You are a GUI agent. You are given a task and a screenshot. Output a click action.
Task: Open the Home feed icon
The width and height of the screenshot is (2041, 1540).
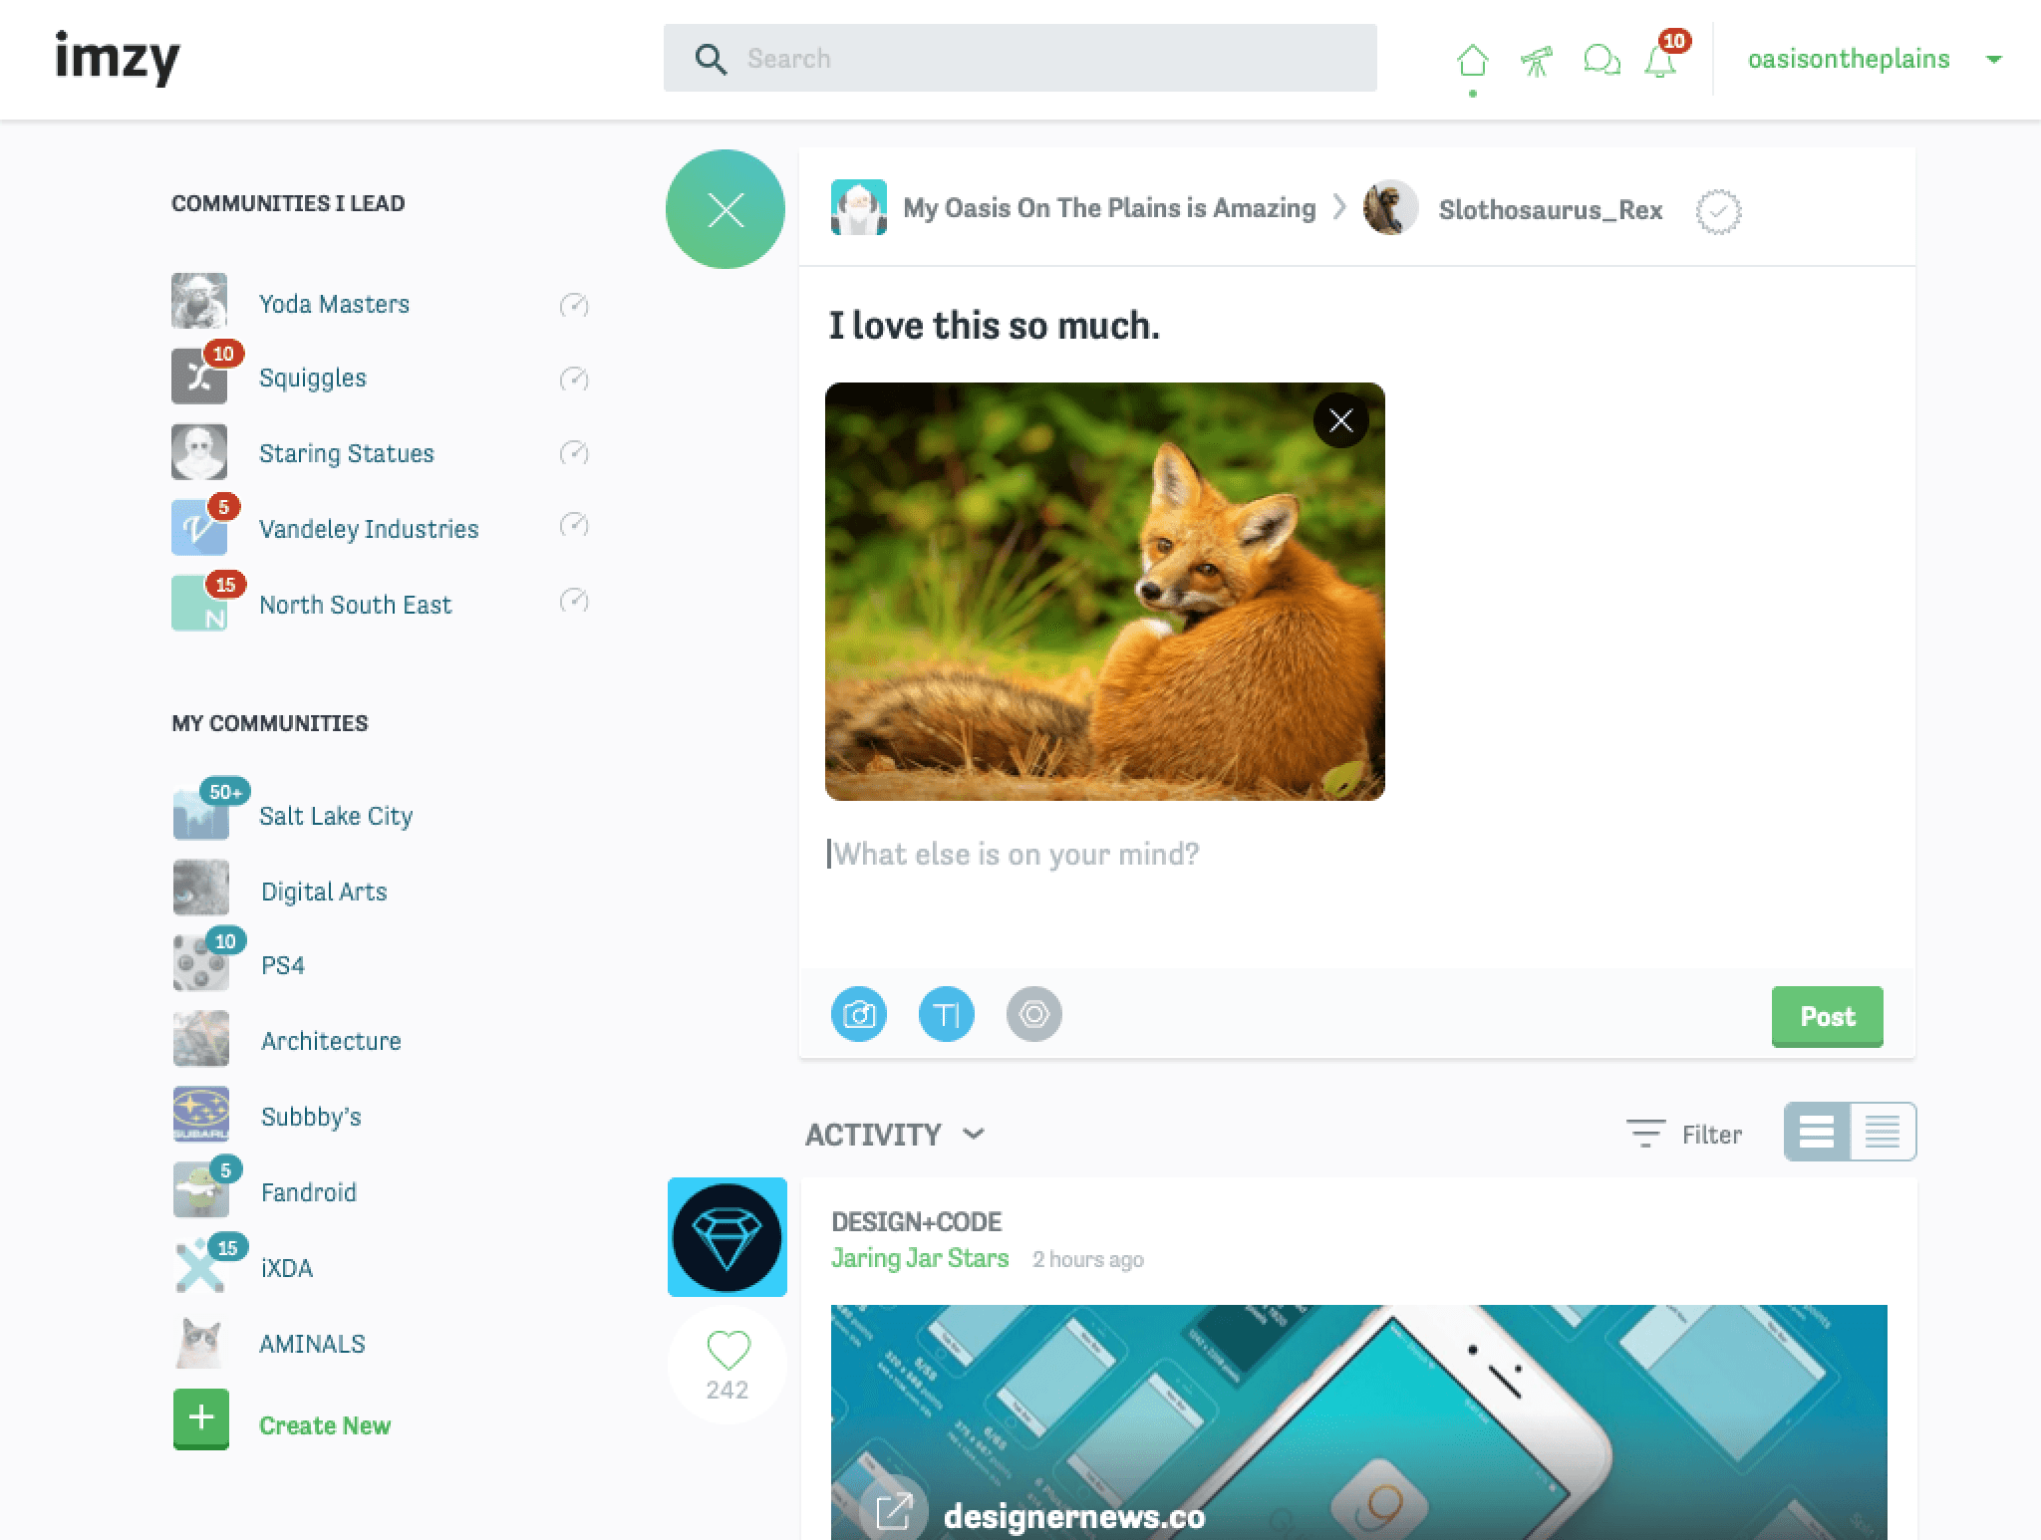coord(1472,60)
